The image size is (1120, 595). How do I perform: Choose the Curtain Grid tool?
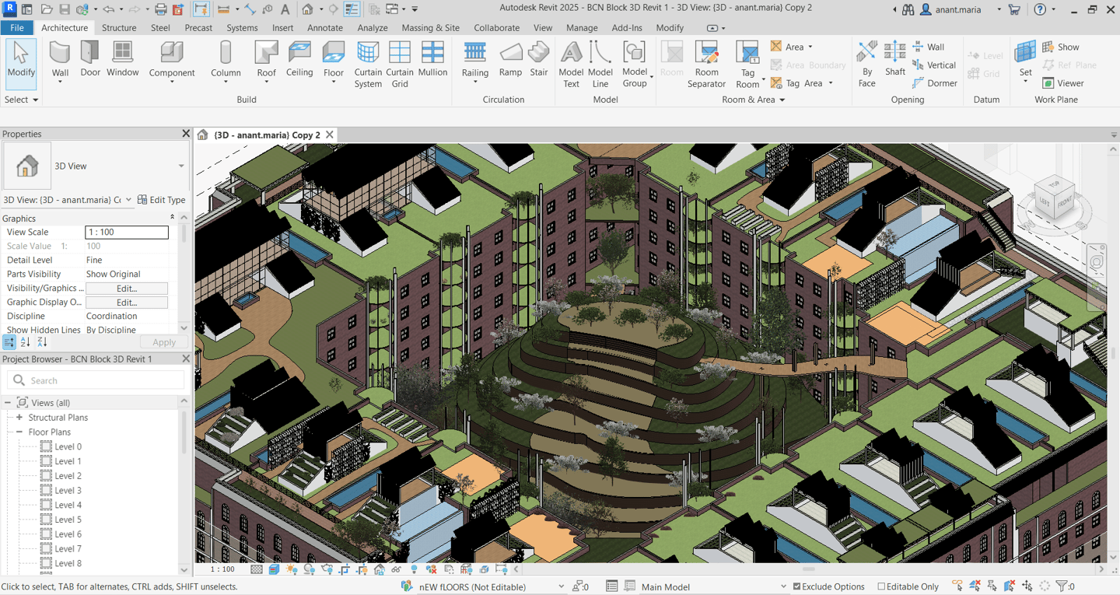pos(400,54)
